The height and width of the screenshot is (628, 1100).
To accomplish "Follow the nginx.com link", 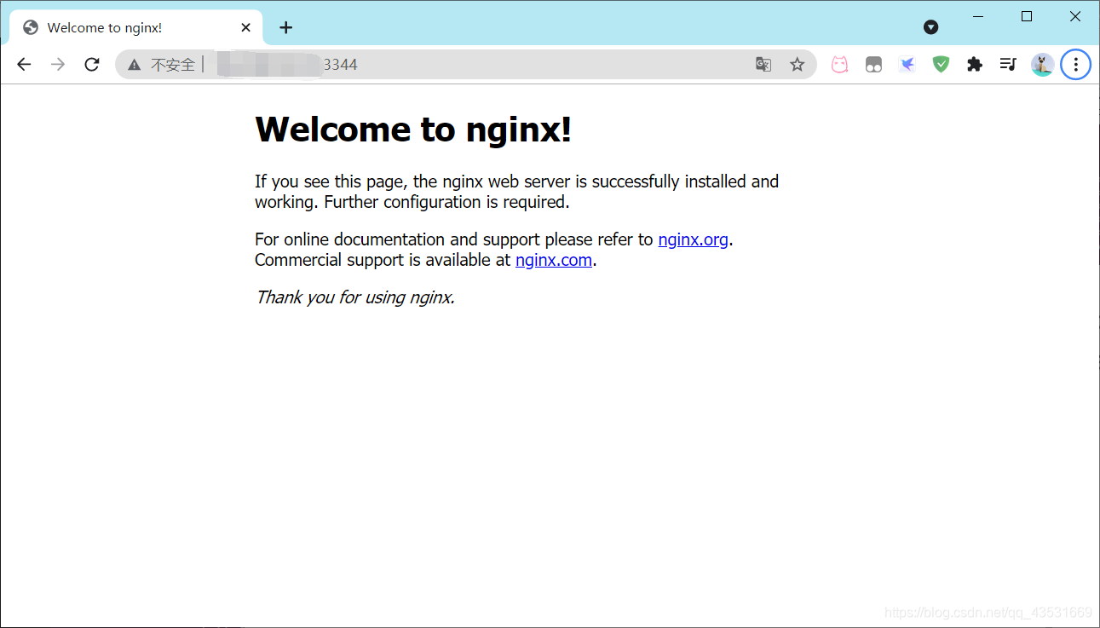I will tap(554, 260).
